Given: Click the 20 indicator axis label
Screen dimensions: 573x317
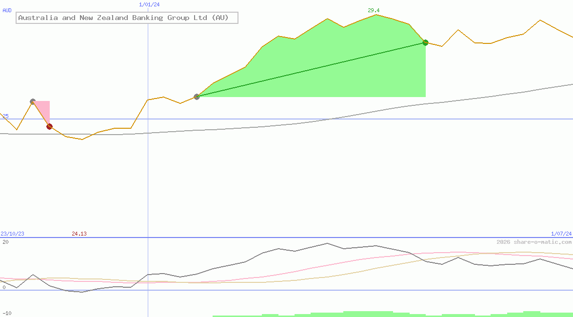Looking at the screenshot, I should (5, 242).
